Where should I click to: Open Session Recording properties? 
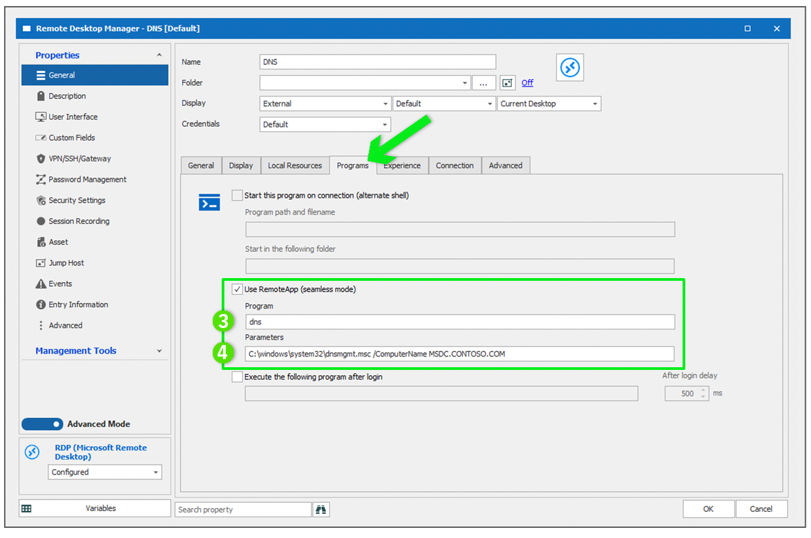tap(78, 221)
